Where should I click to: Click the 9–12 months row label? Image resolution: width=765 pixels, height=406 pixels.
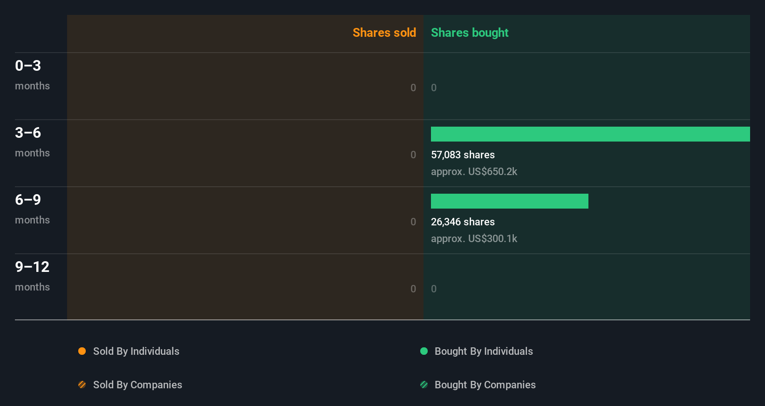click(x=32, y=276)
